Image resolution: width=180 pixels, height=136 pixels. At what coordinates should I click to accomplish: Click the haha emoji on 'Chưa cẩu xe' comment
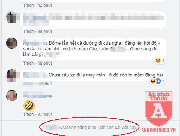click(x=153, y=81)
